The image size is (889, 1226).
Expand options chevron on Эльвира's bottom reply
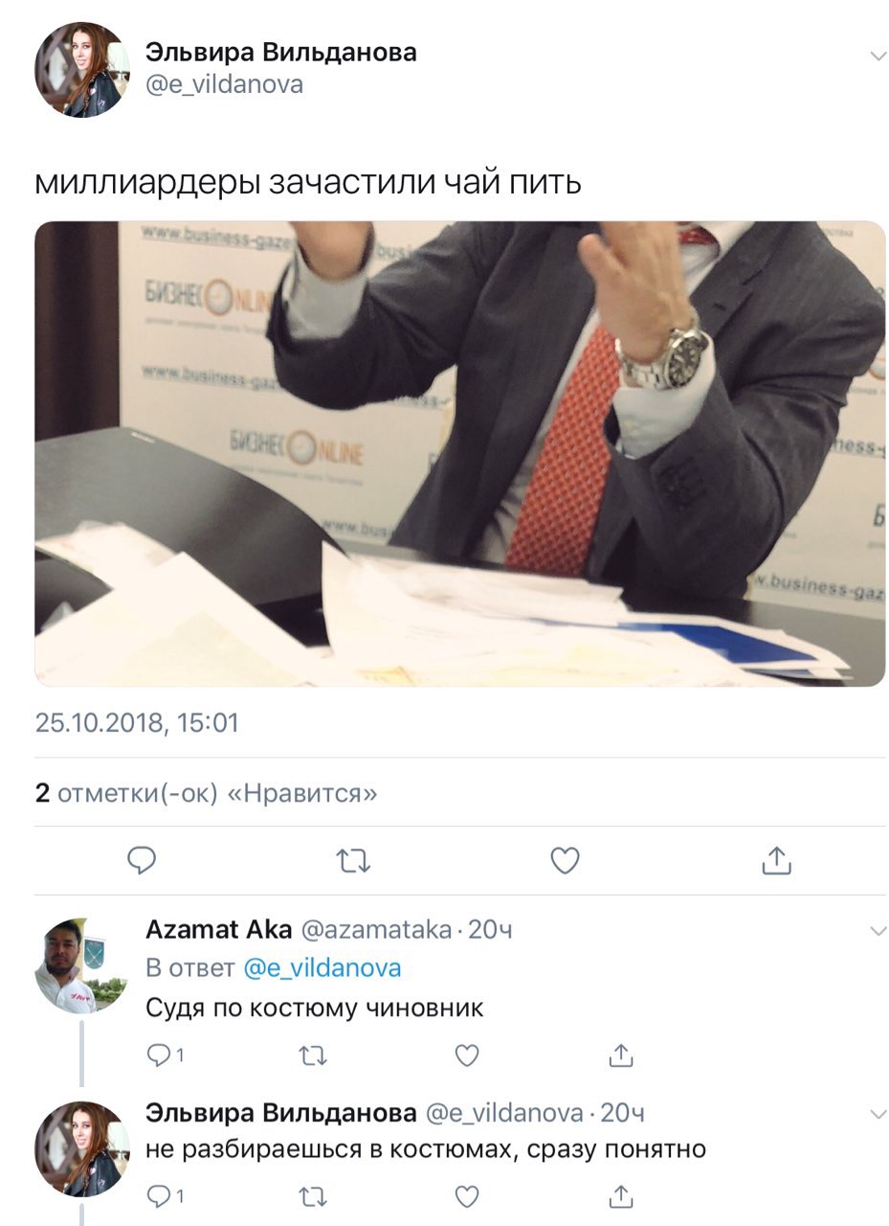[x=878, y=1113]
